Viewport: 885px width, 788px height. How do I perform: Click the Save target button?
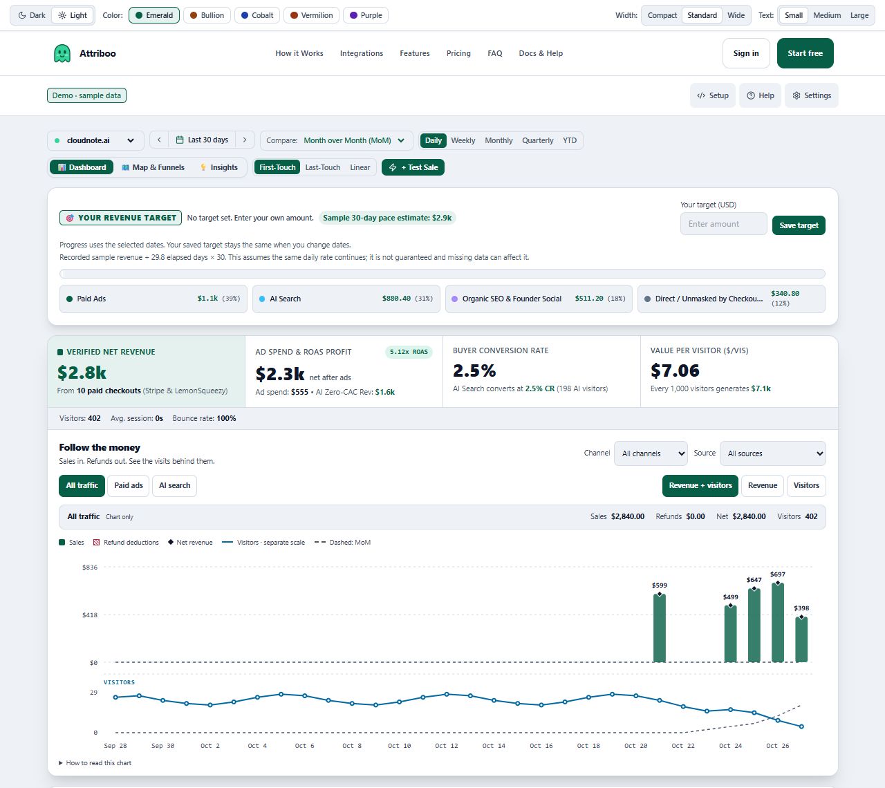[x=799, y=225]
